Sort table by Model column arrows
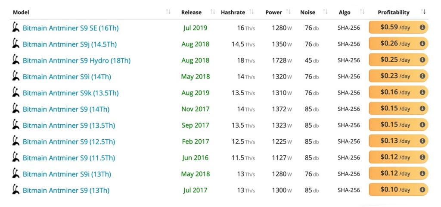The height and width of the screenshot is (207, 441). click(168, 12)
